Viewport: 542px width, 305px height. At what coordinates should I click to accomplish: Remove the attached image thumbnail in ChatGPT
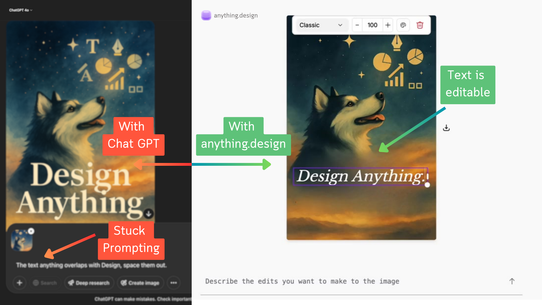[x=31, y=231]
